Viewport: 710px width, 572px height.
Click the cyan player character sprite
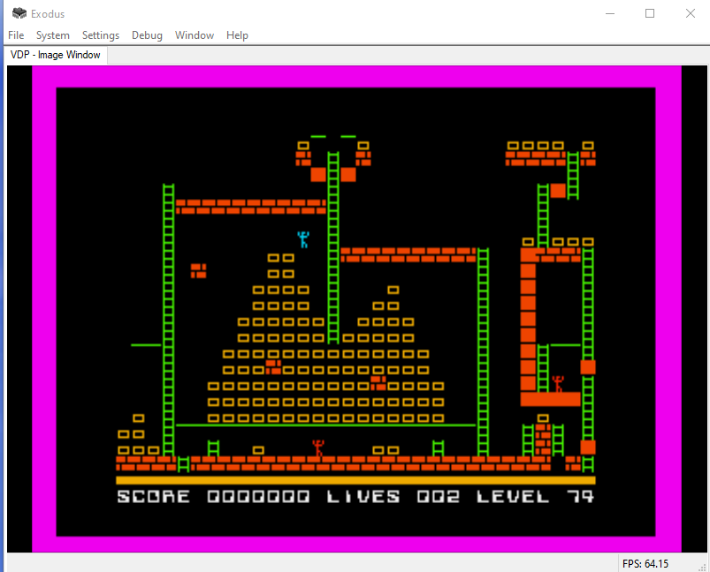tap(303, 239)
